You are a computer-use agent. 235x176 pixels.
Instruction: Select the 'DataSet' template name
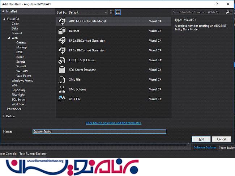[x=74, y=31]
